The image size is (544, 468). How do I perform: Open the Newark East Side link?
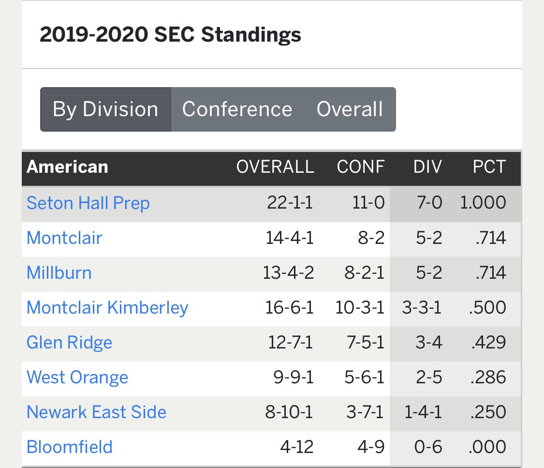tap(96, 412)
